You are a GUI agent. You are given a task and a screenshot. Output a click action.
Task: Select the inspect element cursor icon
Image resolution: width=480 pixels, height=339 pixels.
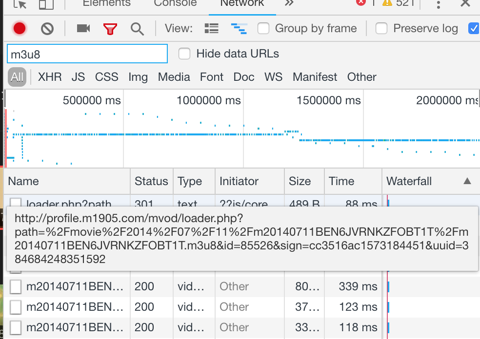pyautogui.click(x=20, y=4)
